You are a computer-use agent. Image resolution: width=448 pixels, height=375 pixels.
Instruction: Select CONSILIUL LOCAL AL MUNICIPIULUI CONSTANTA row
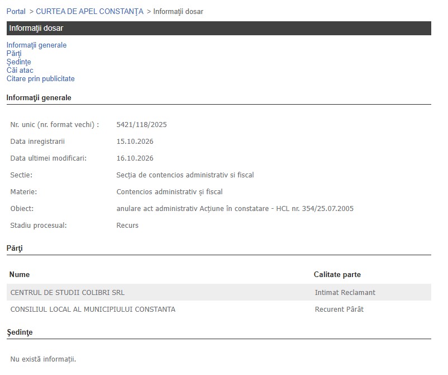[x=219, y=309]
